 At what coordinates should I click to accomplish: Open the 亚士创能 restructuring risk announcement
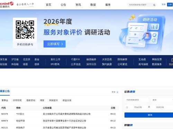(x=67, y=114)
